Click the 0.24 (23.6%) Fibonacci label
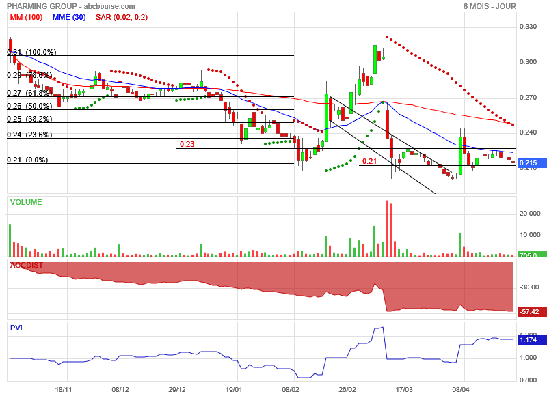547x396 pixels. [29, 135]
